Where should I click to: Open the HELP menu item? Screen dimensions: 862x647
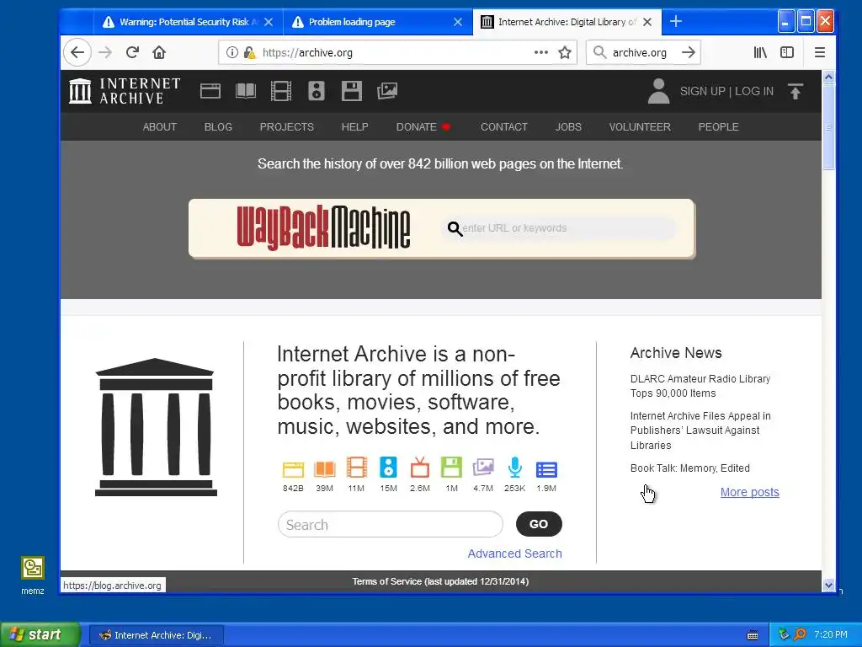[355, 127]
